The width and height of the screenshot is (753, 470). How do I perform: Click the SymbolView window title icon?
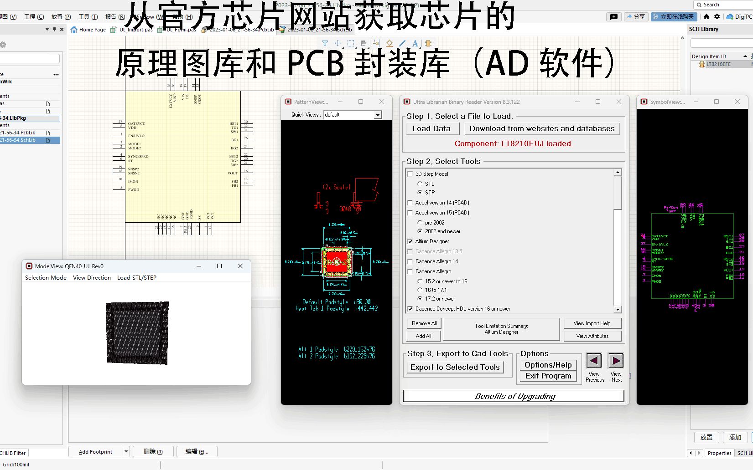click(x=644, y=102)
